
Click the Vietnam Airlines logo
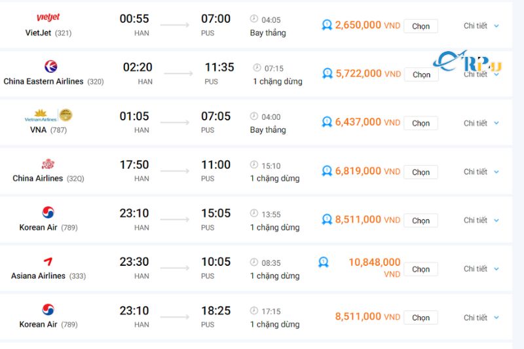click(x=48, y=115)
